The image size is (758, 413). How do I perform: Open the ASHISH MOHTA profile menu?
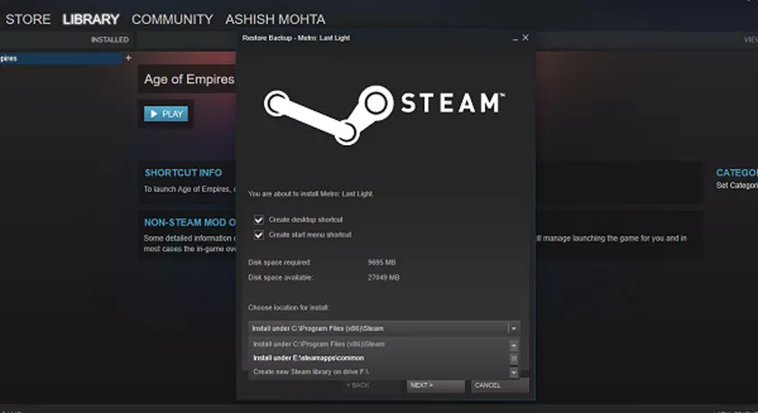(275, 19)
